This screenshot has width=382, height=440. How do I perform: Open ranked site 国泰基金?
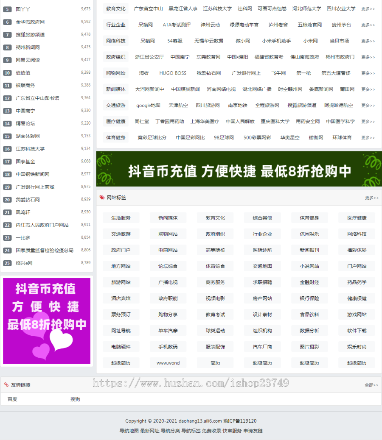click(25, 162)
